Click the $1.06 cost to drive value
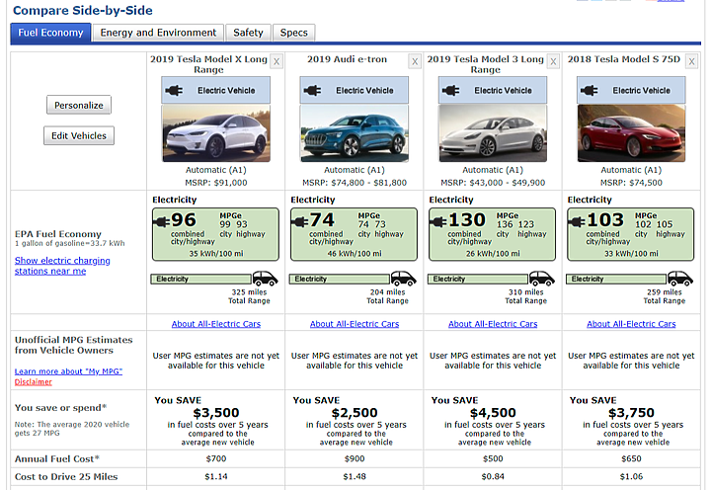Image resolution: width=711 pixels, height=490 pixels. [631, 477]
